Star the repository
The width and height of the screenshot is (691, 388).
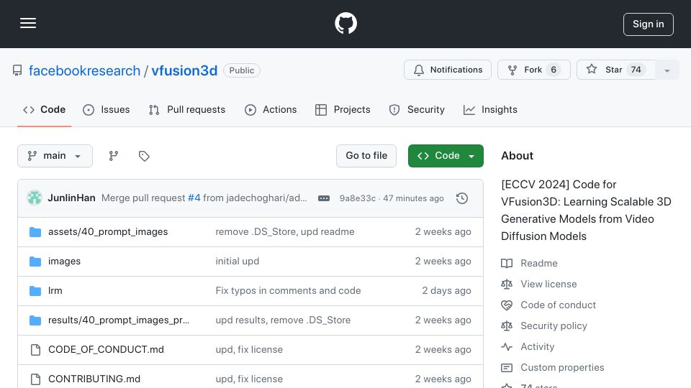tap(615, 70)
